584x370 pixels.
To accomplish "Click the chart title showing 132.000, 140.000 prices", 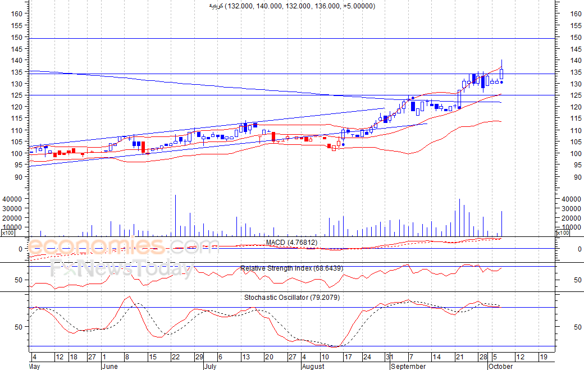I will coord(292,6).
